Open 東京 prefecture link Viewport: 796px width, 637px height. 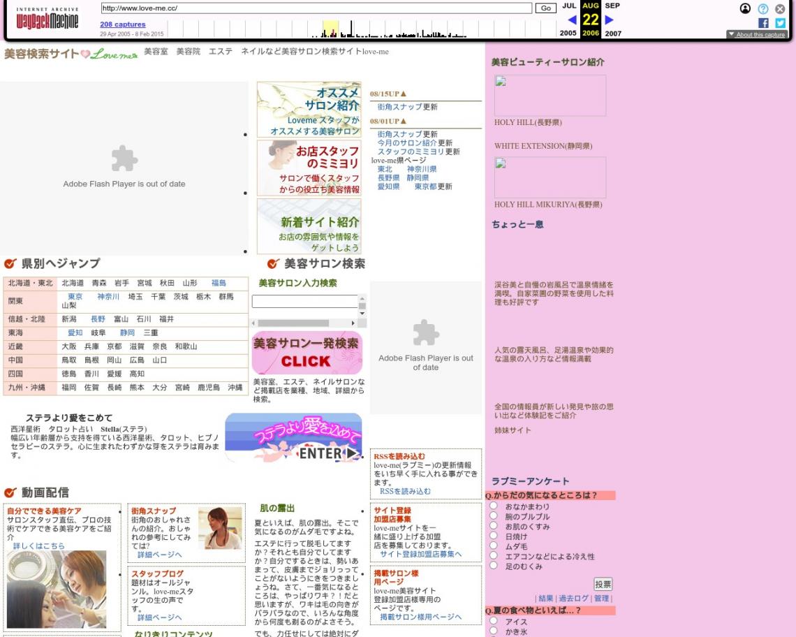pos(75,297)
